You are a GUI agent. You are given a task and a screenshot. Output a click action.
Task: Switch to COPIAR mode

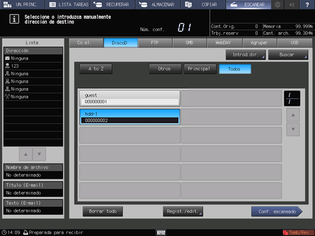pos(204,4)
